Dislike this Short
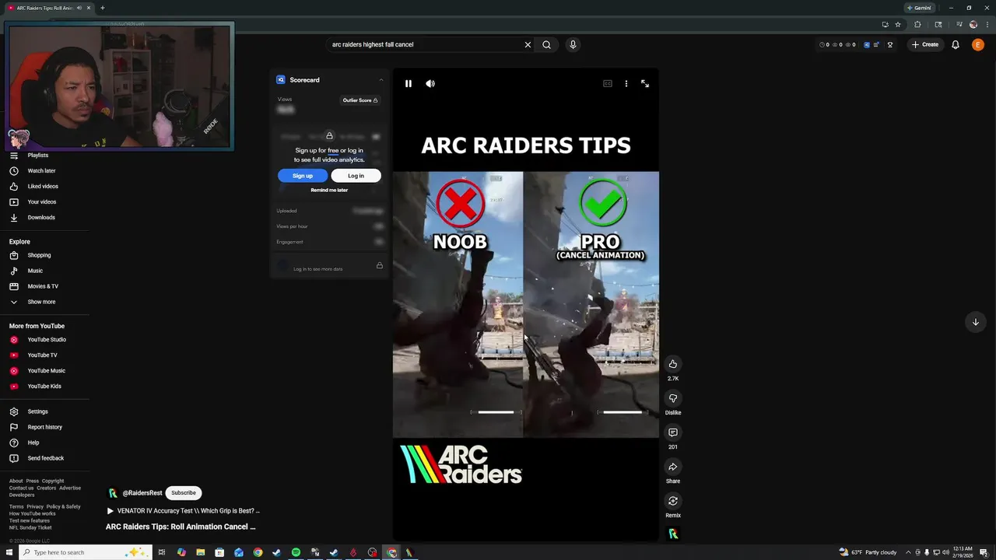The height and width of the screenshot is (560, 996). pyautogui.click(x=673, y=398)
